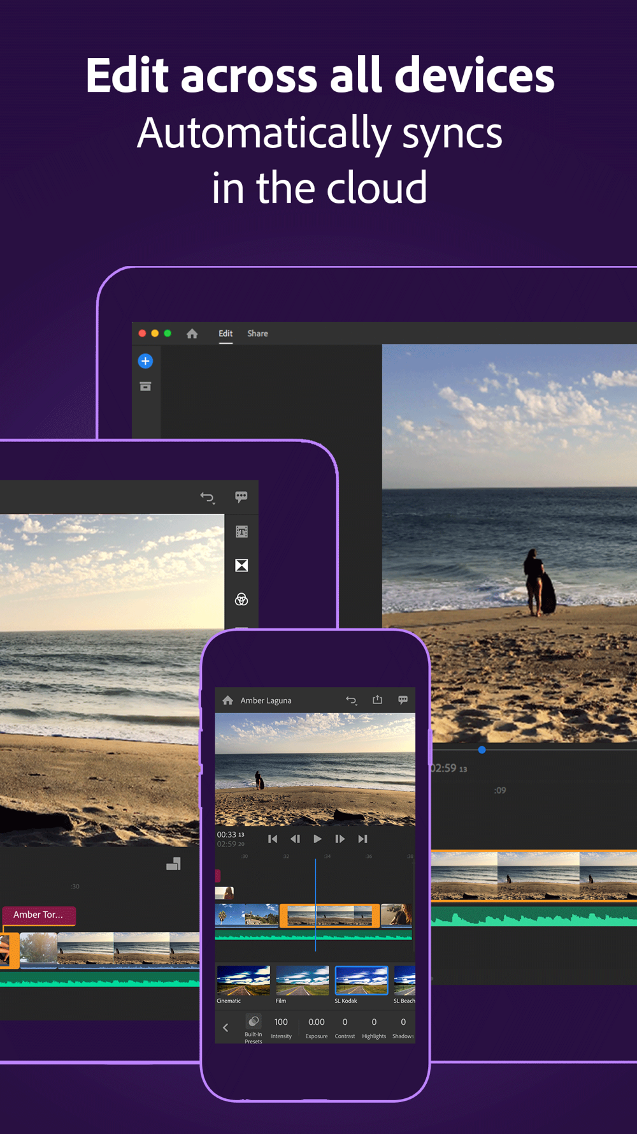Viewport: 637px width, 1134px height.
Task: Tap the share export icon on the phone
Action: [377, 700]
